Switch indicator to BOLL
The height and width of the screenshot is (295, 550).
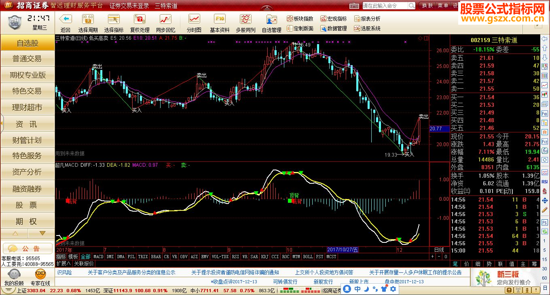click(x=308, y=257)
